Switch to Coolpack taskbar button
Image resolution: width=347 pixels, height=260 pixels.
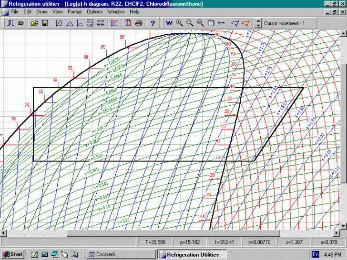pos(121,254)
